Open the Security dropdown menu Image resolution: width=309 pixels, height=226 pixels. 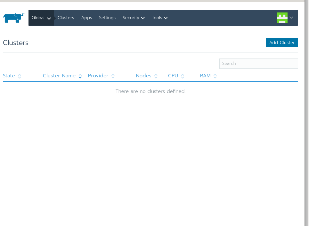(x=134, y=18)
